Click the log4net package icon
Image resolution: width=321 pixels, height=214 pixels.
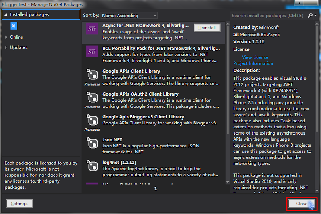[92, 165]
